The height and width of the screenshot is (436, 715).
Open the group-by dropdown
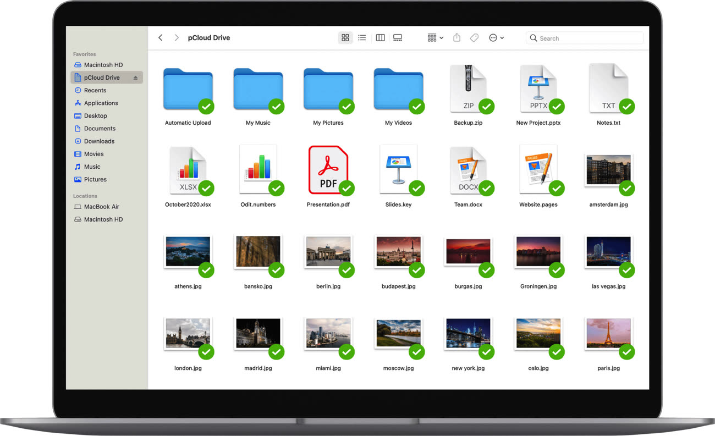click(435, 38)
